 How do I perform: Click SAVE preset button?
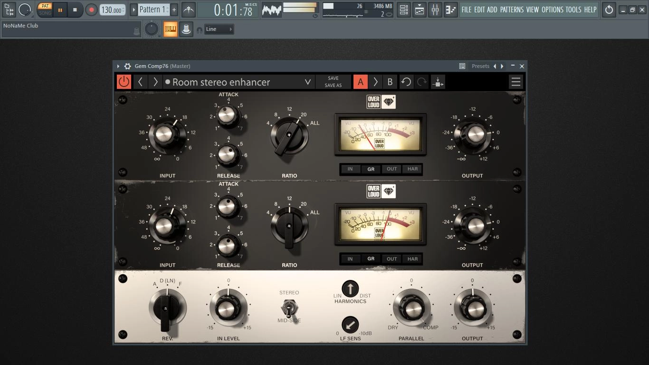(x=333, y=78)
